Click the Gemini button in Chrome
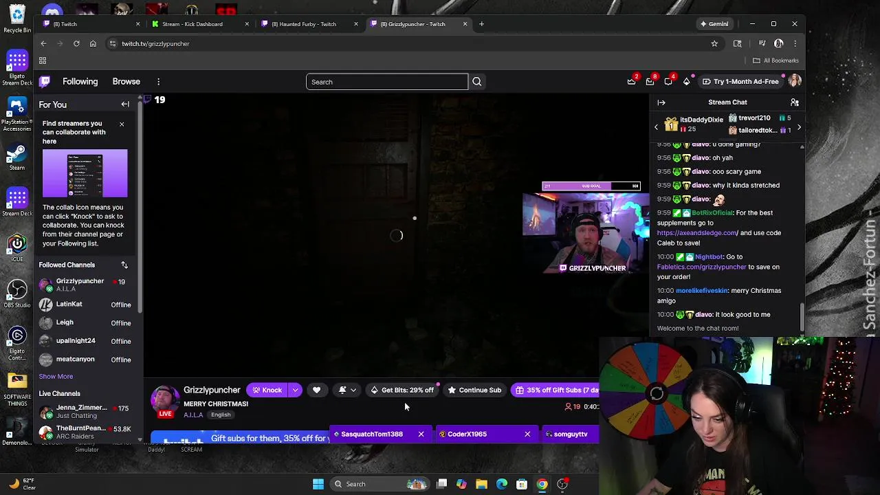This screenshot has height=495, width=880. pyautogui.click(x=714, y=24)
